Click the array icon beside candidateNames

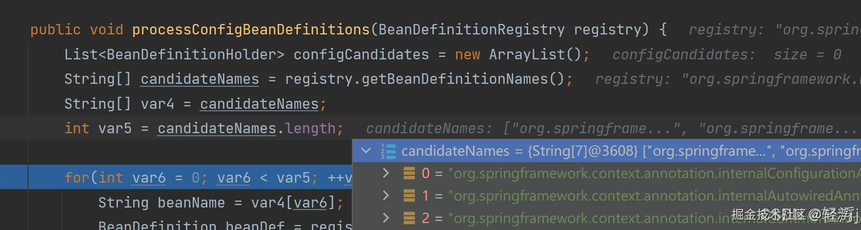point(388,151)
